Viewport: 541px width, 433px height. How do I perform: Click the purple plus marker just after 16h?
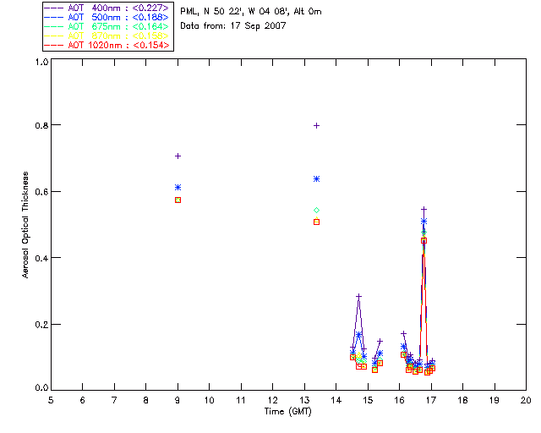click(x=403, y=333)
